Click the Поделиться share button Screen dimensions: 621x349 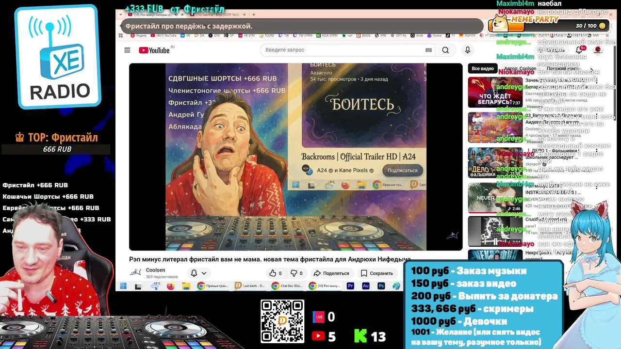point(331,273)
